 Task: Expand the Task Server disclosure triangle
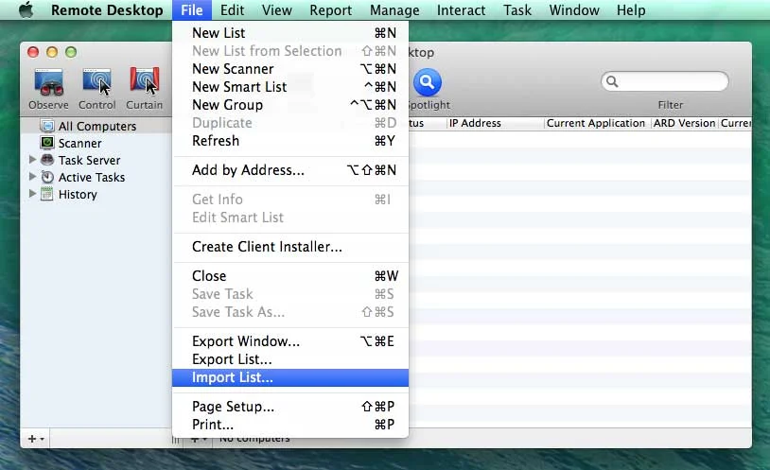33,160
